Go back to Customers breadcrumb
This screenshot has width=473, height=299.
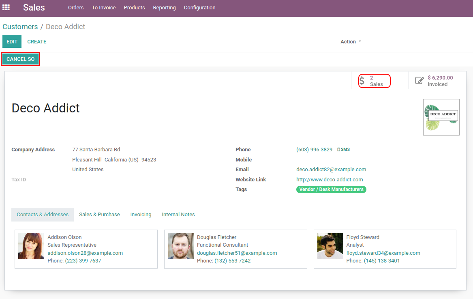tap(20, 27)
